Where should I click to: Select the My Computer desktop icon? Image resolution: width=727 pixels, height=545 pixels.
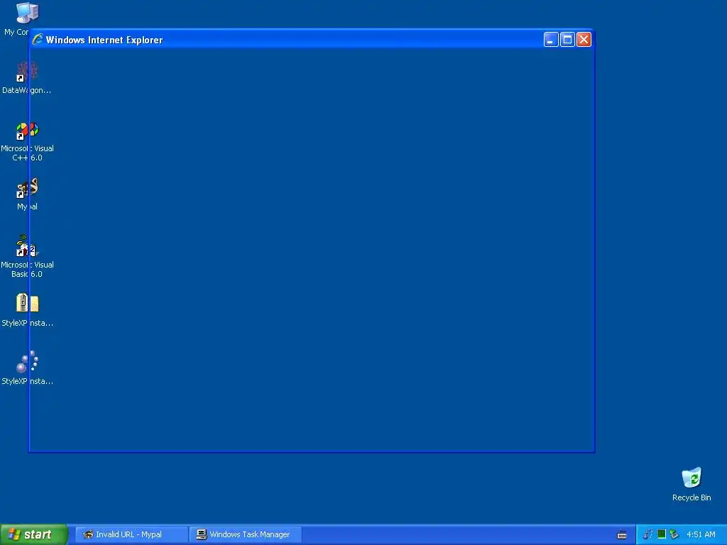click(x=27, y=13)
